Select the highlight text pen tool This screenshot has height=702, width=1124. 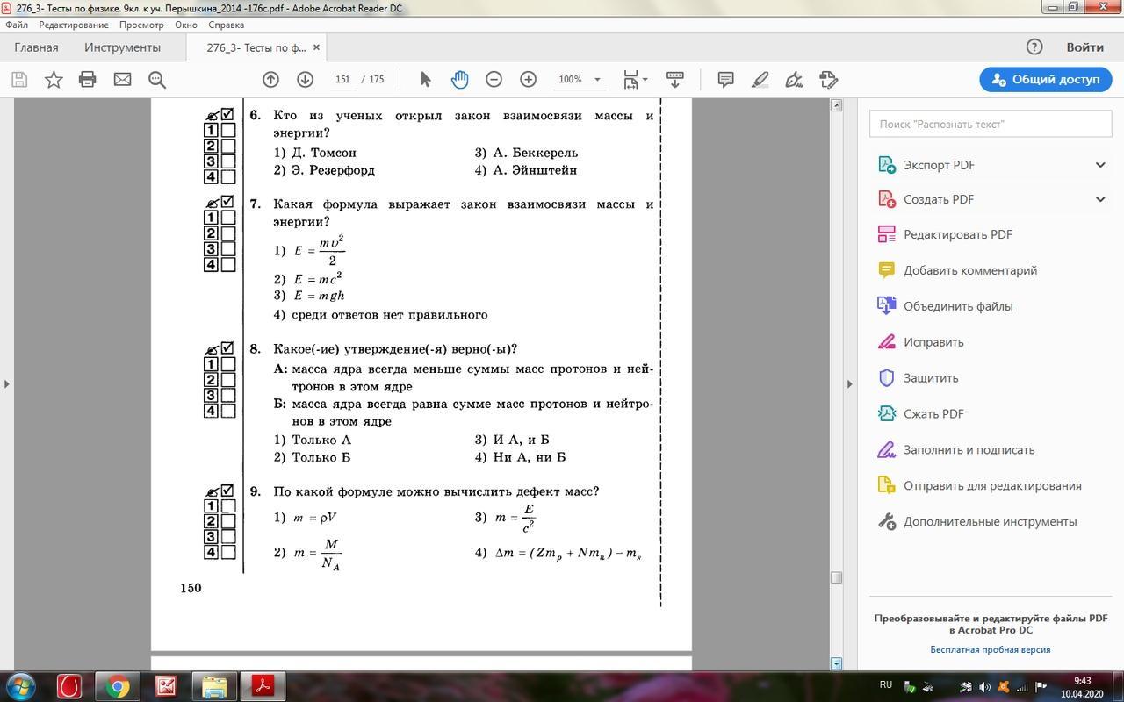[760, 80]
